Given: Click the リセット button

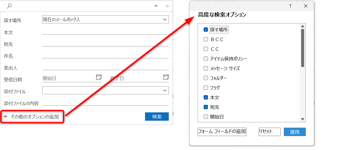Looking at the screenshot, I should (x=270, y=132).
